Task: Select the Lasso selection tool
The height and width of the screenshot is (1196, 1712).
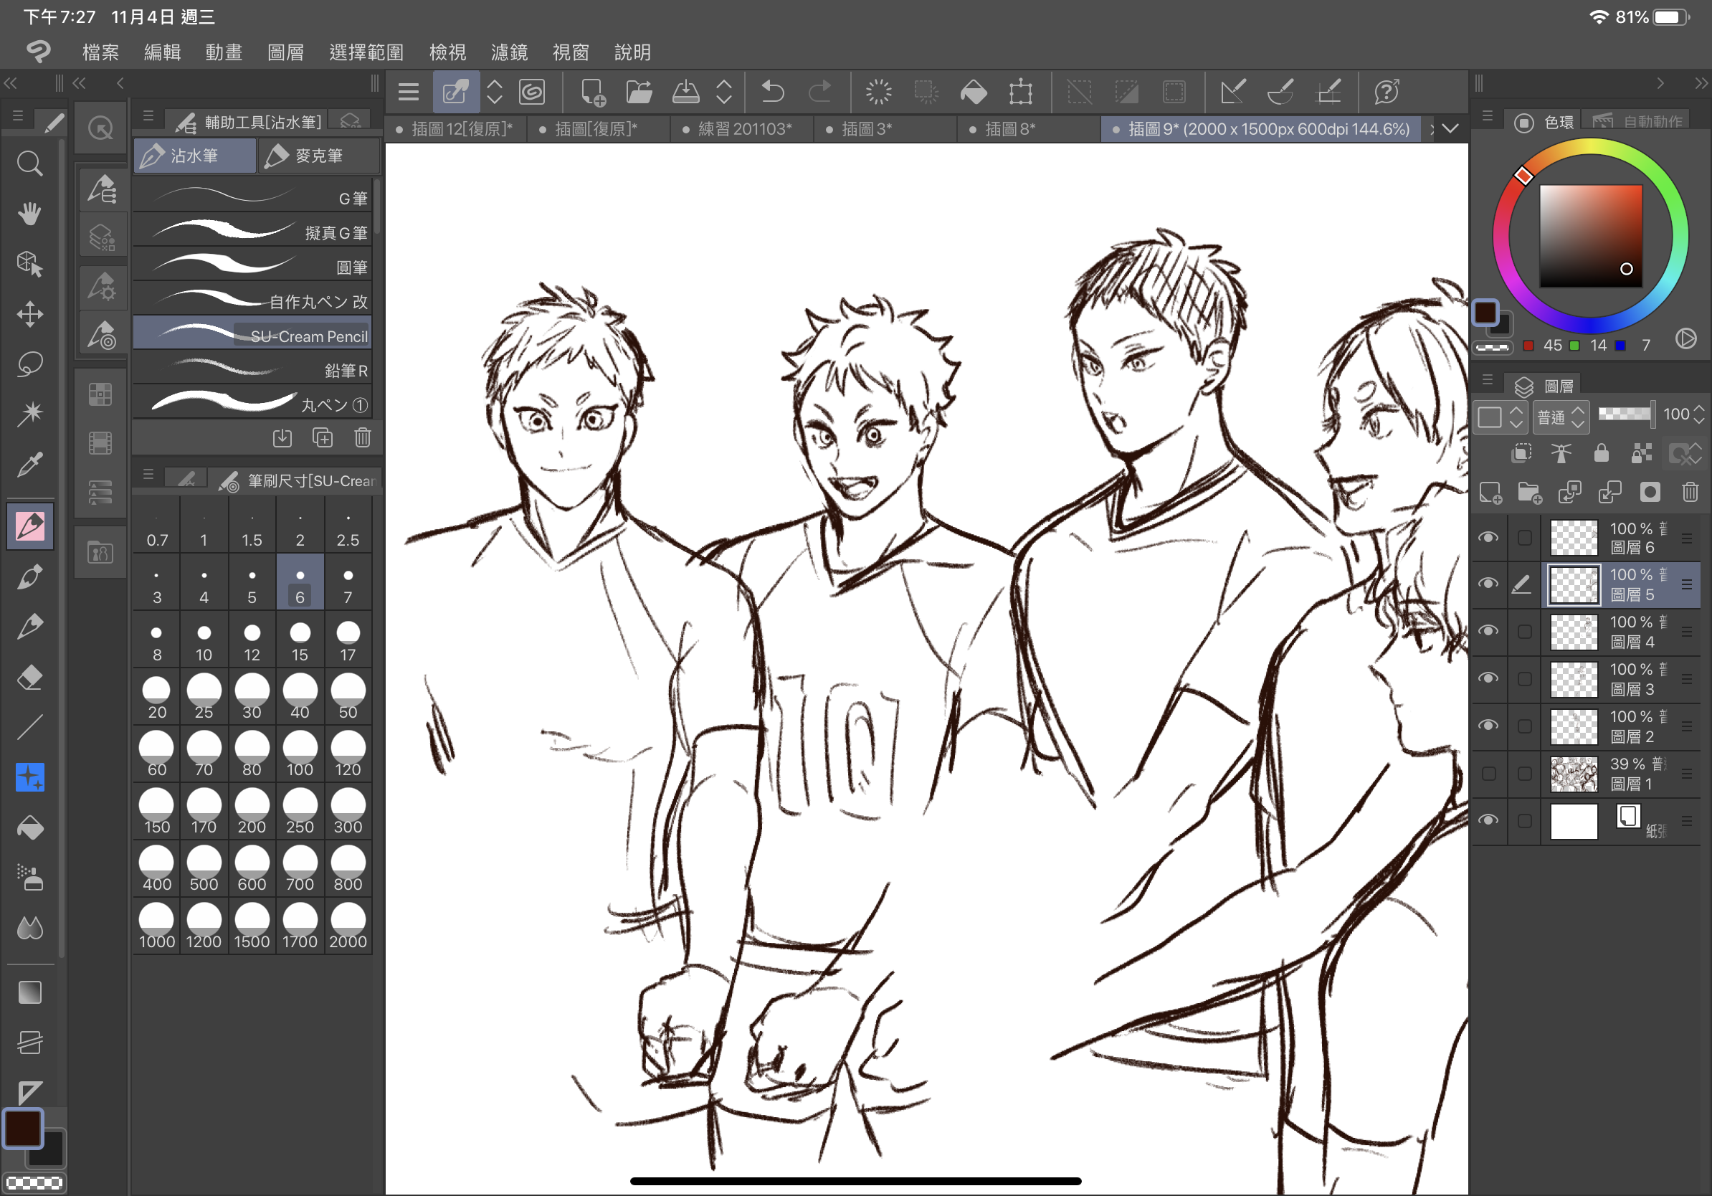Action: point(30,364)
